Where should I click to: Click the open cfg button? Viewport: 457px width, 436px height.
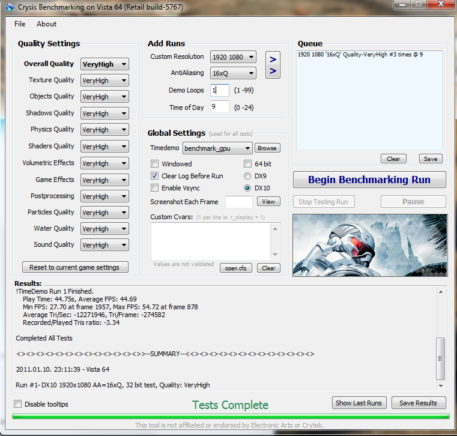point(235,268)
